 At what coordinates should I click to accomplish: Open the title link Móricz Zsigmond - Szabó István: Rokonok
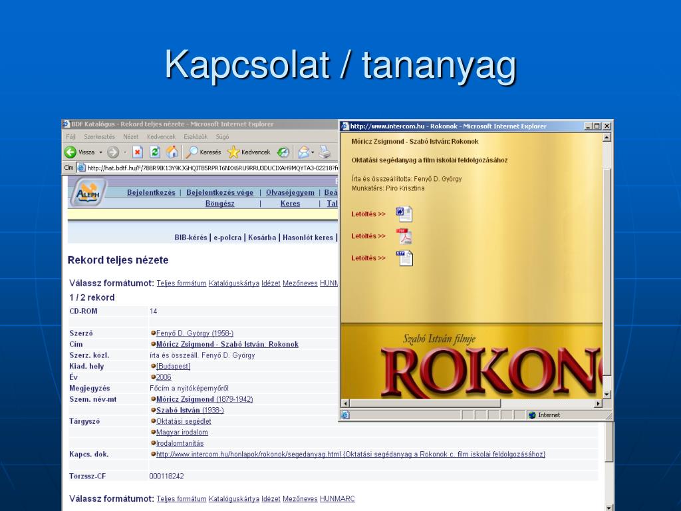(227, 344)
